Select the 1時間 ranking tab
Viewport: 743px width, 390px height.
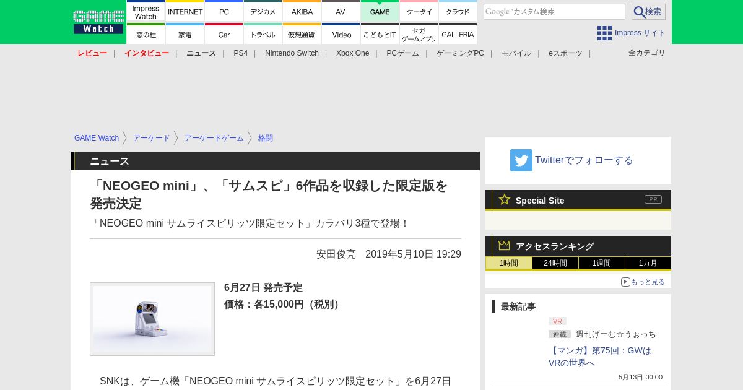[509, 263]
